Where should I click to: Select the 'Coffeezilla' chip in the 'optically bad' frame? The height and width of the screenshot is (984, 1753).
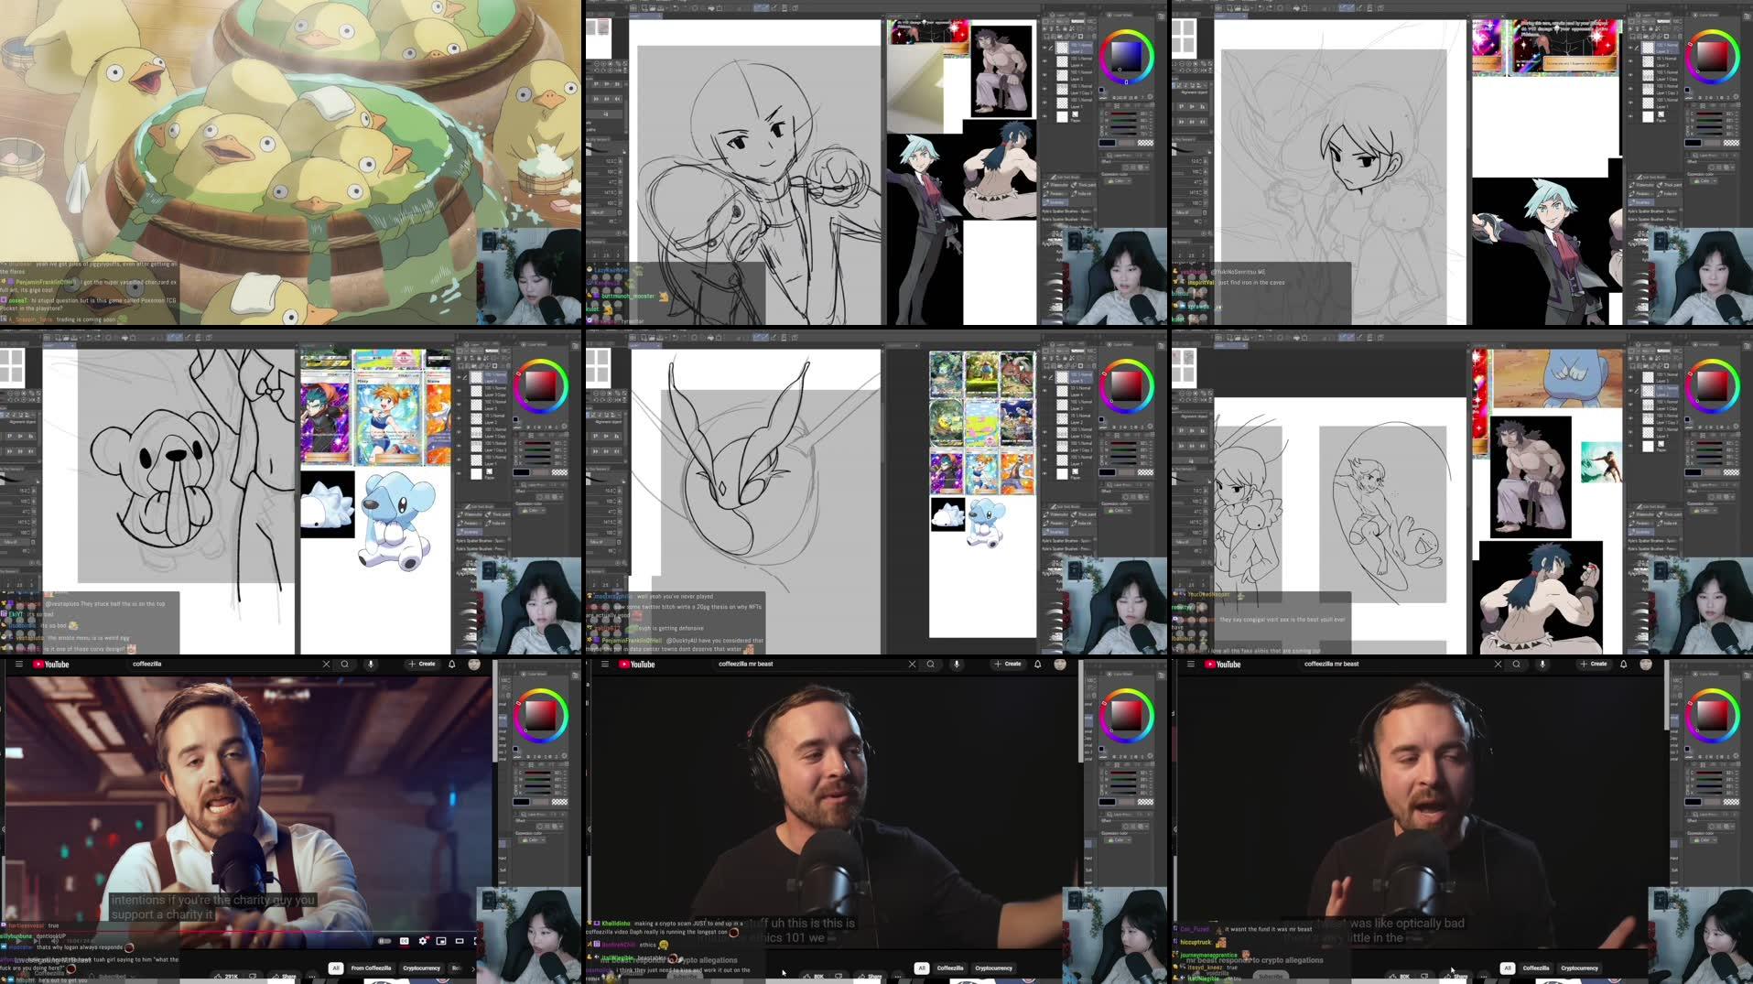1536,968
